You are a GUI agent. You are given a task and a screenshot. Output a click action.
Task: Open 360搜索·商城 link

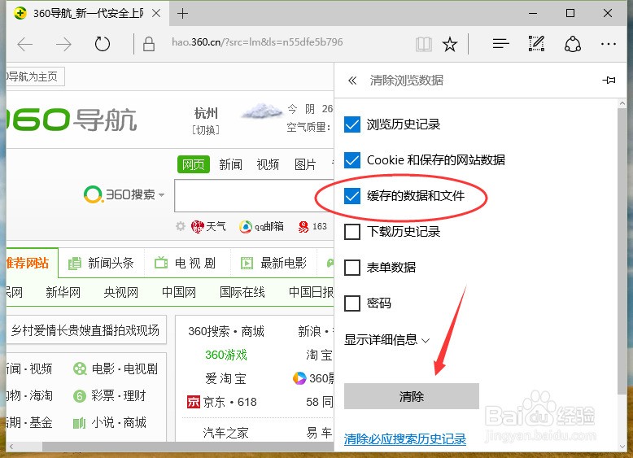pyautogui.click(x=226, y=331)
